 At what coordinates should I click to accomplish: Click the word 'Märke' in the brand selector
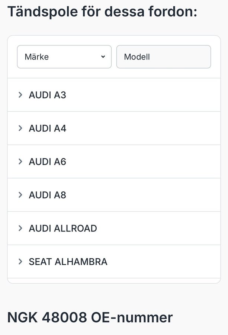[x=36, y=57]
